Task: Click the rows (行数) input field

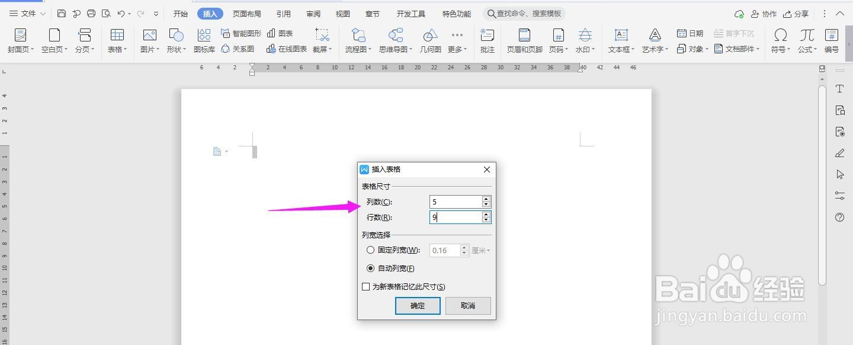Action: (455, 218)
